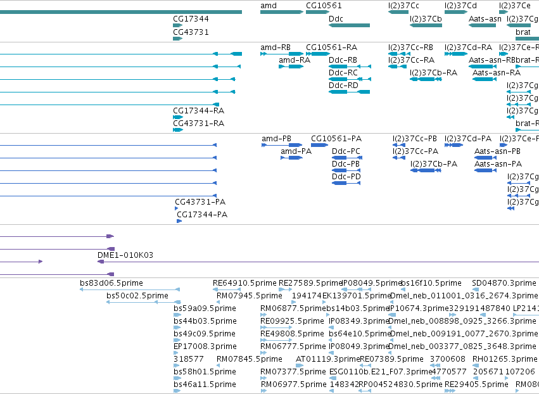539x394 pixels.
Task: Click the CG43731-PA protein label
Action: coord(200,202)
